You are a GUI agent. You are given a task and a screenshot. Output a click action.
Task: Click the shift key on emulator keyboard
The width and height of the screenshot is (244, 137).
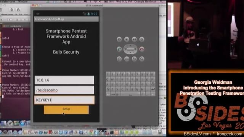[x=108, y=89]
